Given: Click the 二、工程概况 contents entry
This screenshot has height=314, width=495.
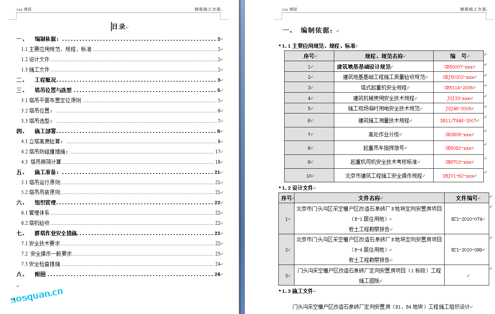Looking at the screenshot, I should click(45, 80).
